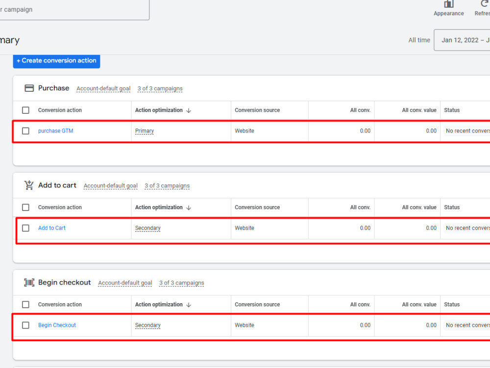
Task: Open the Begin Checkout conversion action link
Action: point(57,325)
